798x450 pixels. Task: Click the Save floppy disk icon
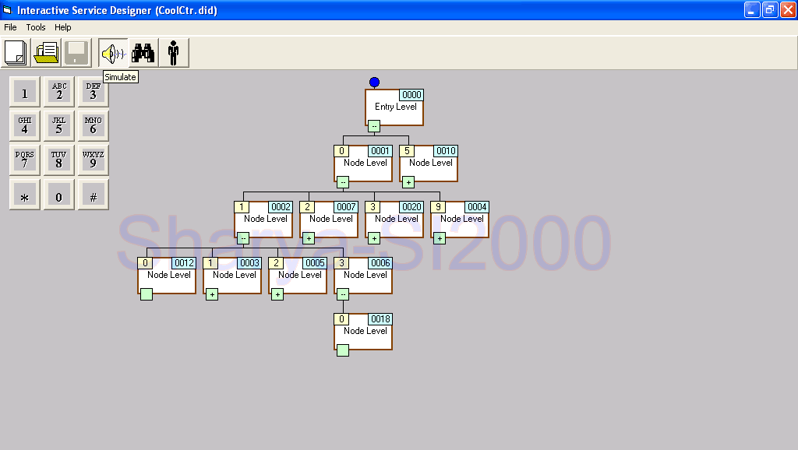[76, 53]
